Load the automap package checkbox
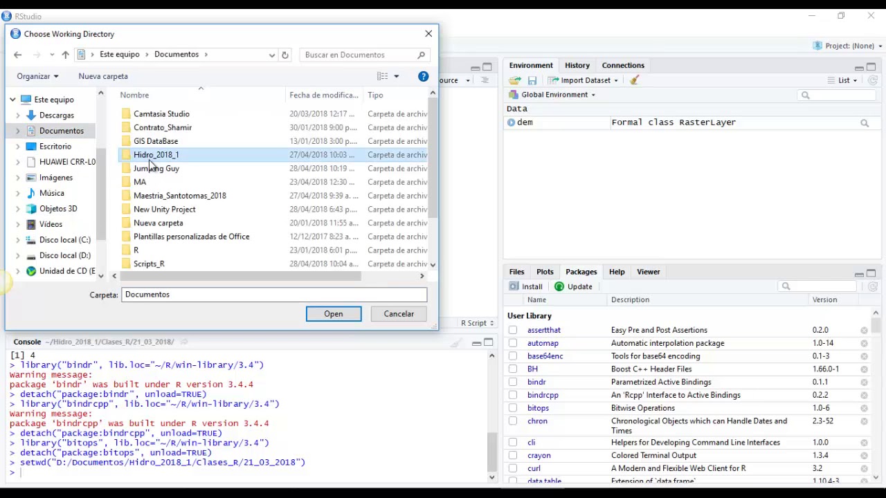The height and width of the screenshot is (498, 886). [513, 344]
